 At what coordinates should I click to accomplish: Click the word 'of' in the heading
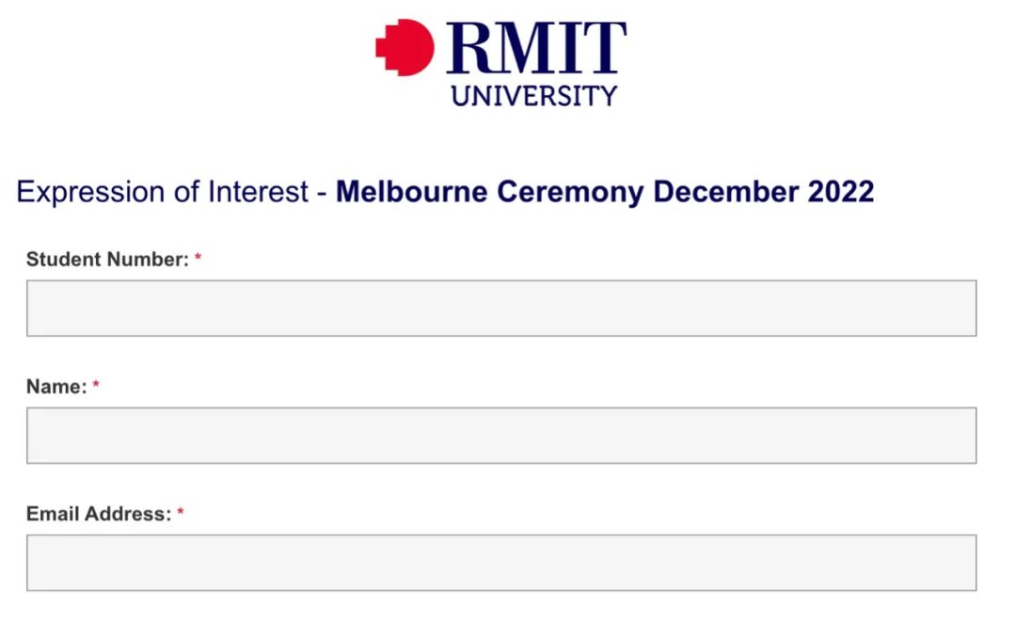[186, 192]
